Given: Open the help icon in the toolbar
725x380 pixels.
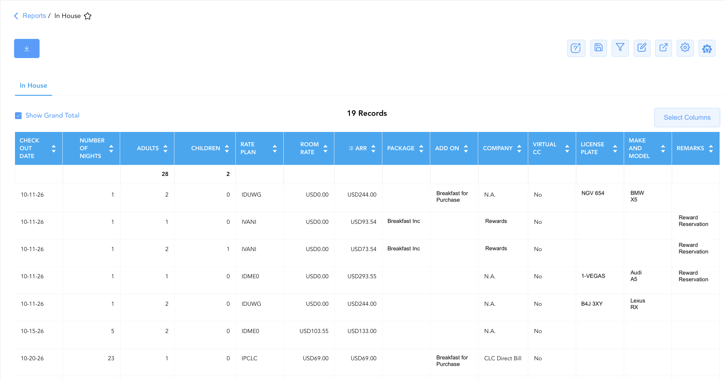Looking at the screenshot, I should [576, 48].
